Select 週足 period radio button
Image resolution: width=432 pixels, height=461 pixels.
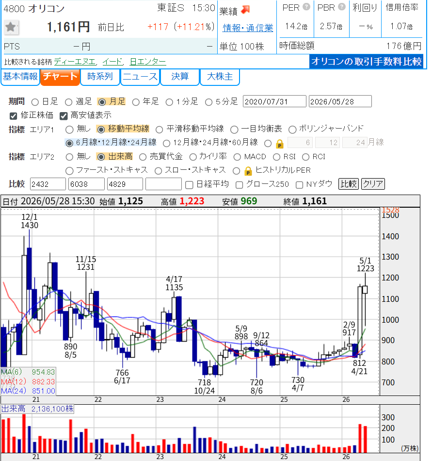(x=68, y=102)
